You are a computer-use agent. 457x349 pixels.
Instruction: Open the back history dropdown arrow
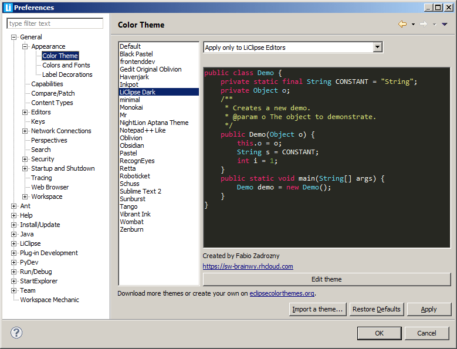(x=413, y=25)
